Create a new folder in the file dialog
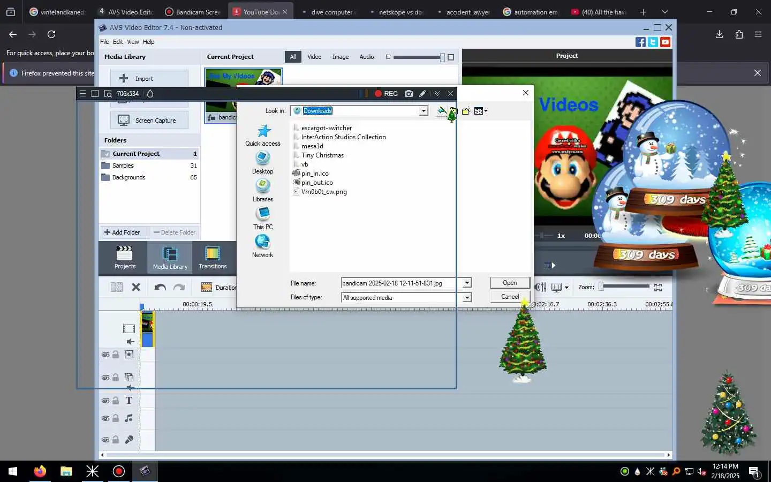Image resolution: width=771 pixels, height=482 pixels. tap(466, 111)
